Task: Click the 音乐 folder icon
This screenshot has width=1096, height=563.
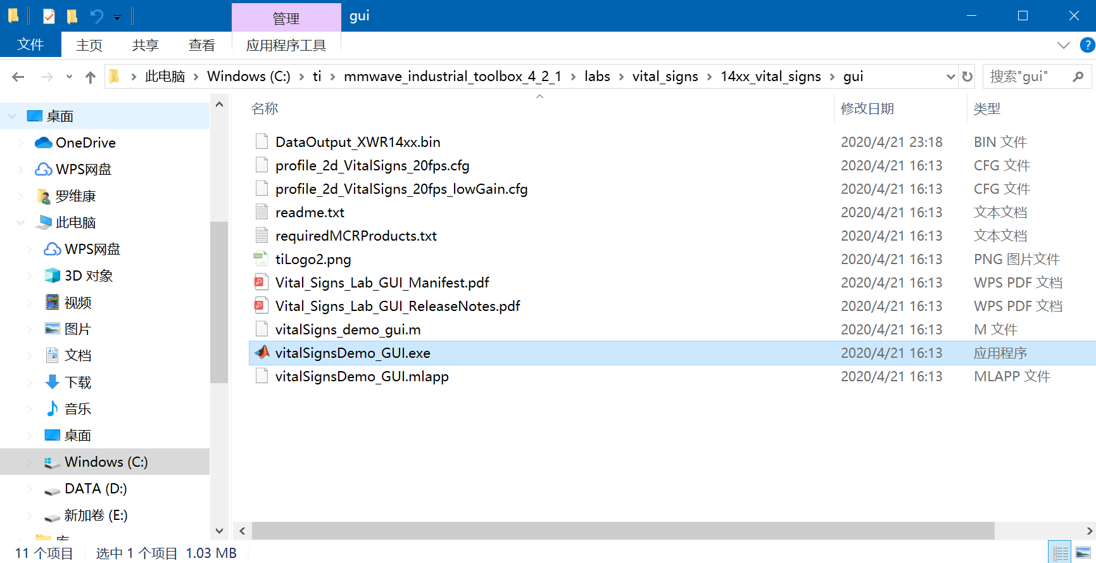Action: [53, 408]
